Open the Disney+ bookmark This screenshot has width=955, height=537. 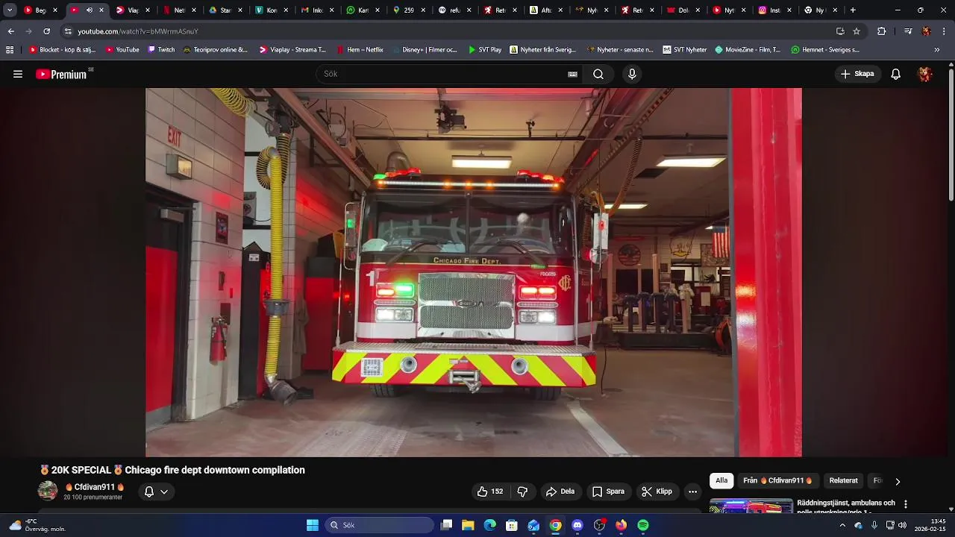(424, 50)
